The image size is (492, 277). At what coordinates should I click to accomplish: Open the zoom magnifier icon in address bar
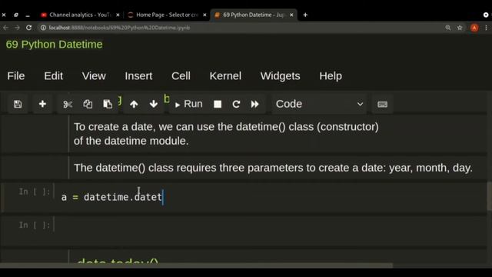447,28
